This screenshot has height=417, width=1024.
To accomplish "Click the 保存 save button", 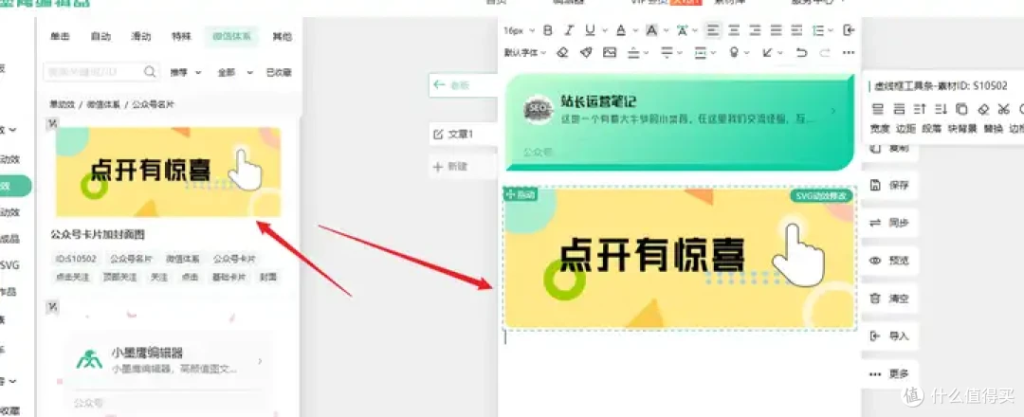I will click(891, 186).
